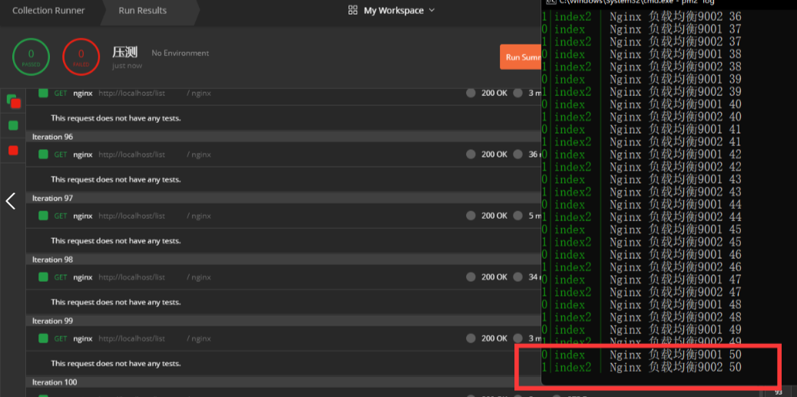Filter to passed results with green square

pos(13,125)
